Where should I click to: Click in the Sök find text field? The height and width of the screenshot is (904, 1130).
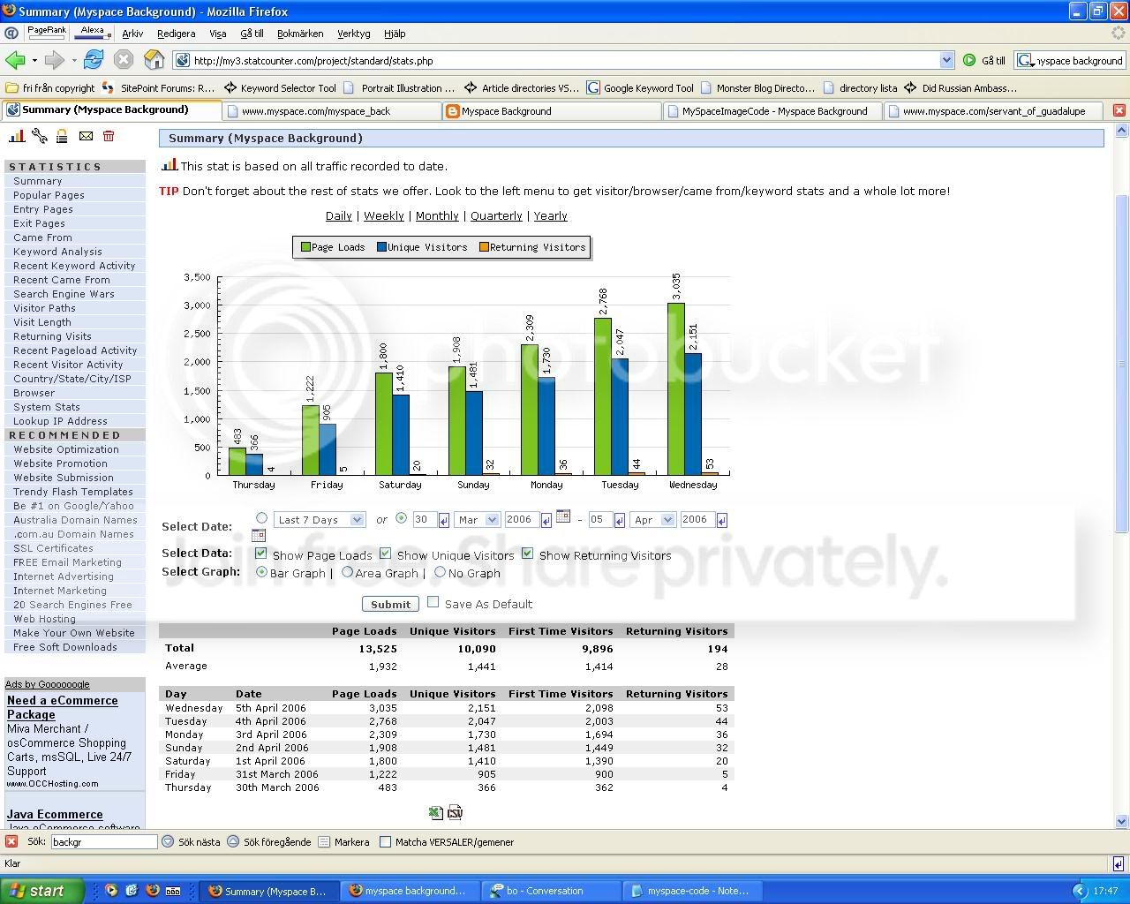click(103, 841)
